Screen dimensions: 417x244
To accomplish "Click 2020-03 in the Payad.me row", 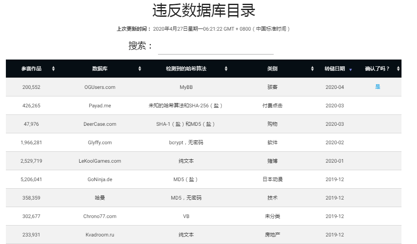I will (334, 106).
